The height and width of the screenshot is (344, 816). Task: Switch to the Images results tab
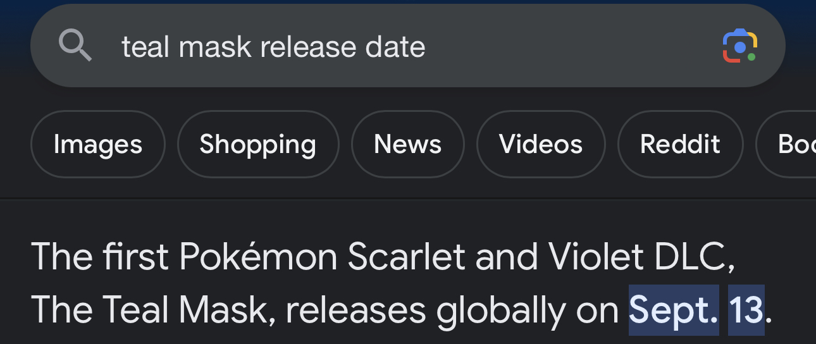click(98, 144)
